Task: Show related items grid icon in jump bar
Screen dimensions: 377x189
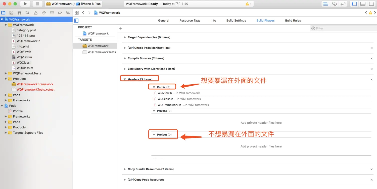Action: pyautogui.click(x=77, y=13)
